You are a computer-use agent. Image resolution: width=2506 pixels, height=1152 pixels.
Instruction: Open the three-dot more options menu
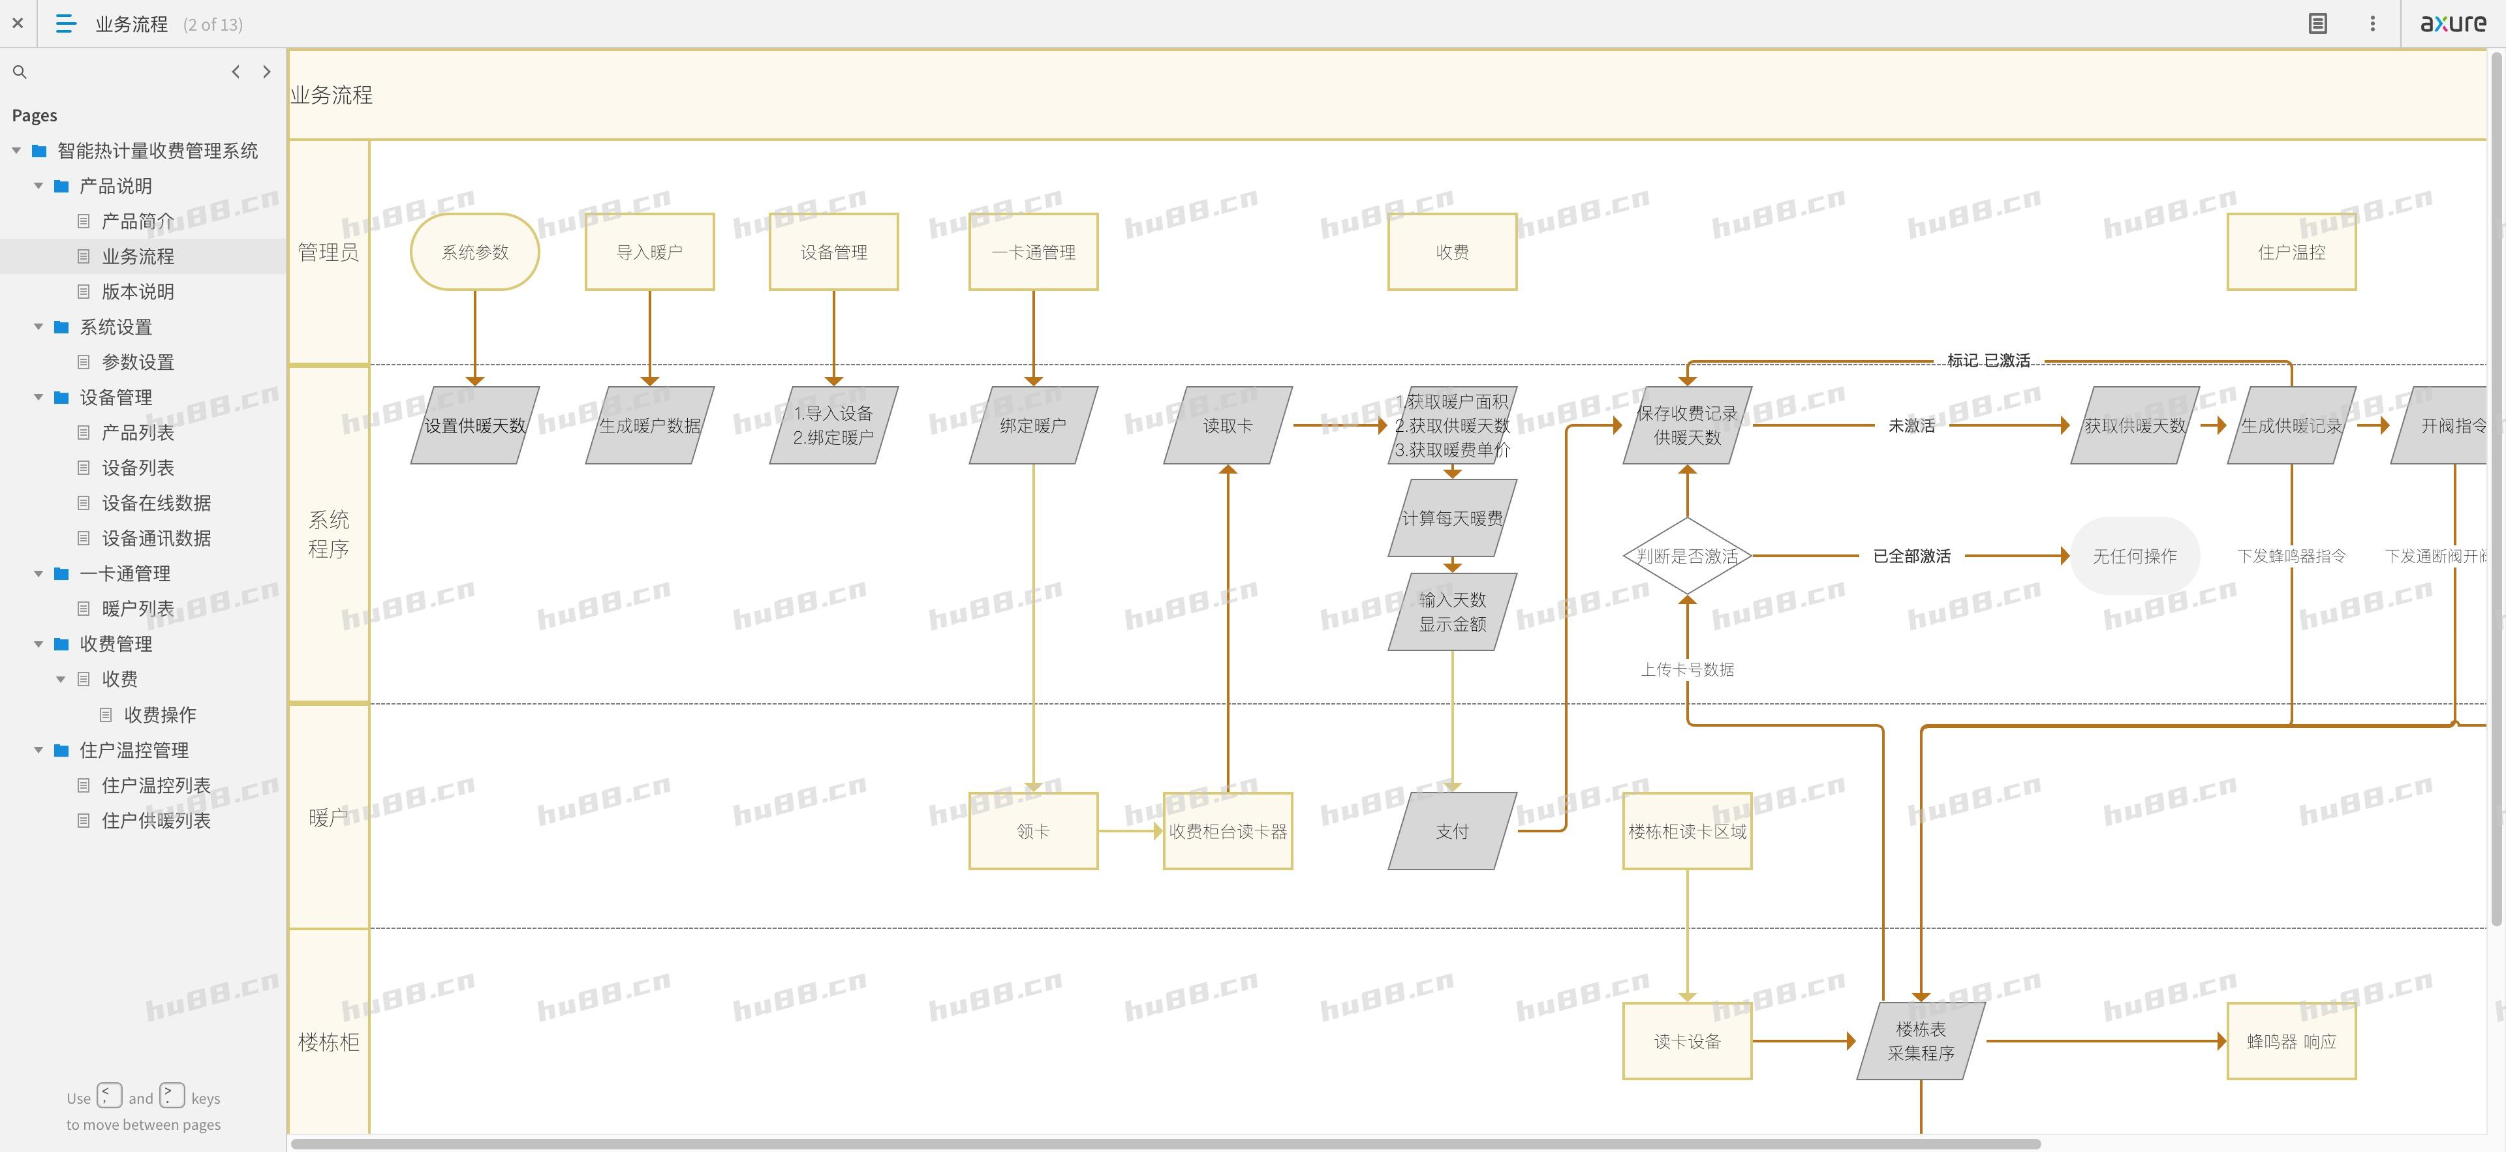click(2372, 23)
